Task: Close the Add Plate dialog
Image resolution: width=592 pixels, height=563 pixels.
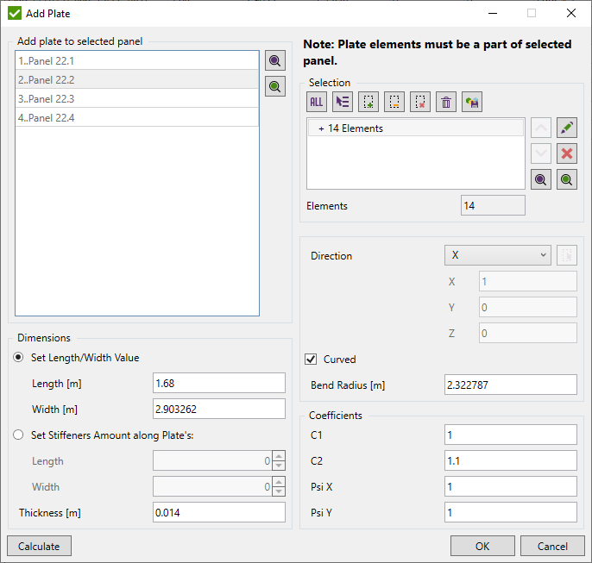Action: click(x=571, y=13)
